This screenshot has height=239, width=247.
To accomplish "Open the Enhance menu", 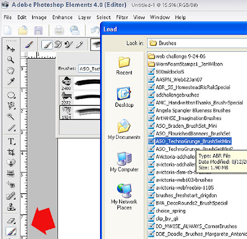I will pyautogui.click(x=62, y=17).
